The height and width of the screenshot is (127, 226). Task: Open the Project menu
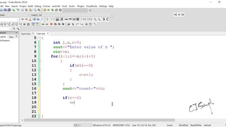tap(23, 6)
